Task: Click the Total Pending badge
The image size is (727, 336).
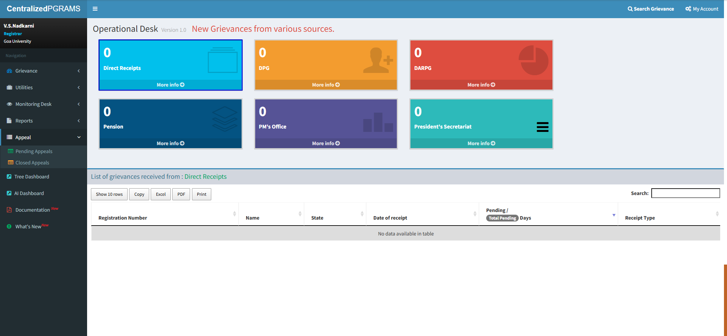Action: coord(502,218)
